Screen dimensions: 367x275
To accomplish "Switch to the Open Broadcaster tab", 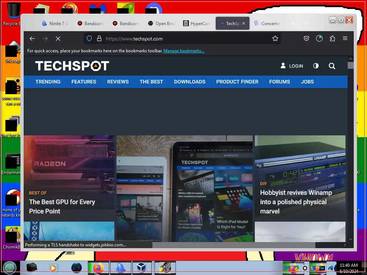I will click(x=162, y=23).
